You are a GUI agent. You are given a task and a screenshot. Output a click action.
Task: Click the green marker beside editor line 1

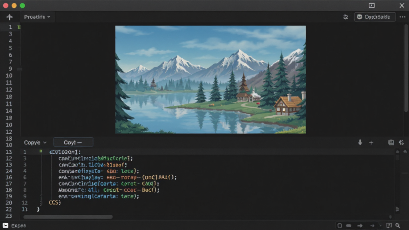click(19, 27)
